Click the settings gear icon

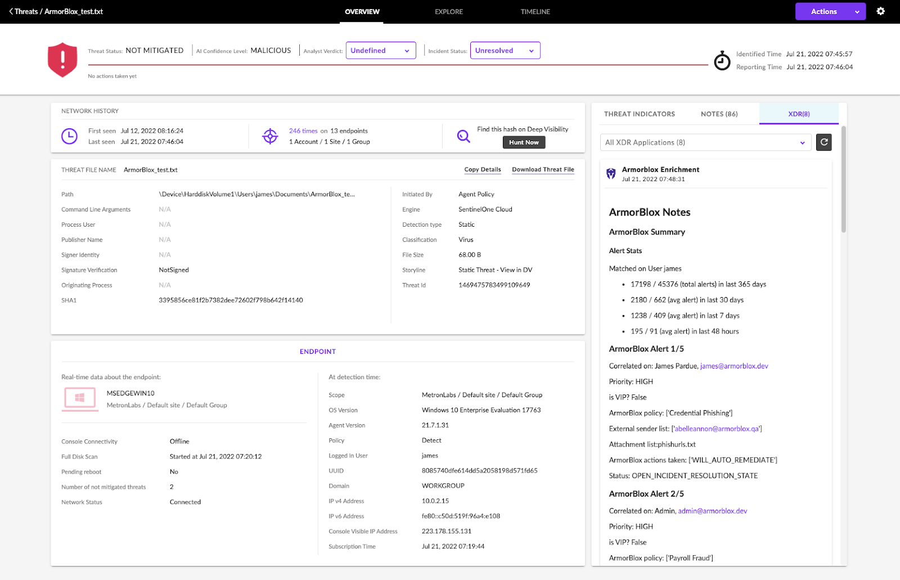[880, 11]
